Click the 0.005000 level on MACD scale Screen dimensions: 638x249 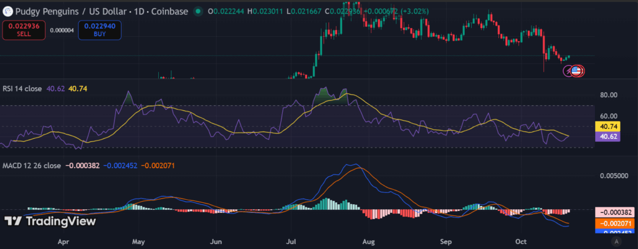coord(612,176)
